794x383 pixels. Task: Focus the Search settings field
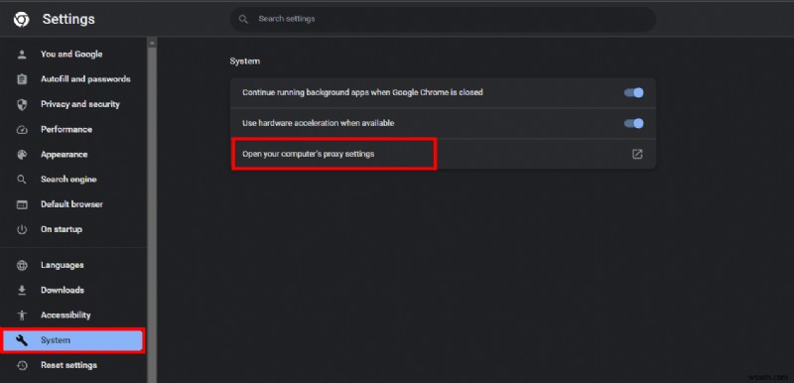[443, 19]
